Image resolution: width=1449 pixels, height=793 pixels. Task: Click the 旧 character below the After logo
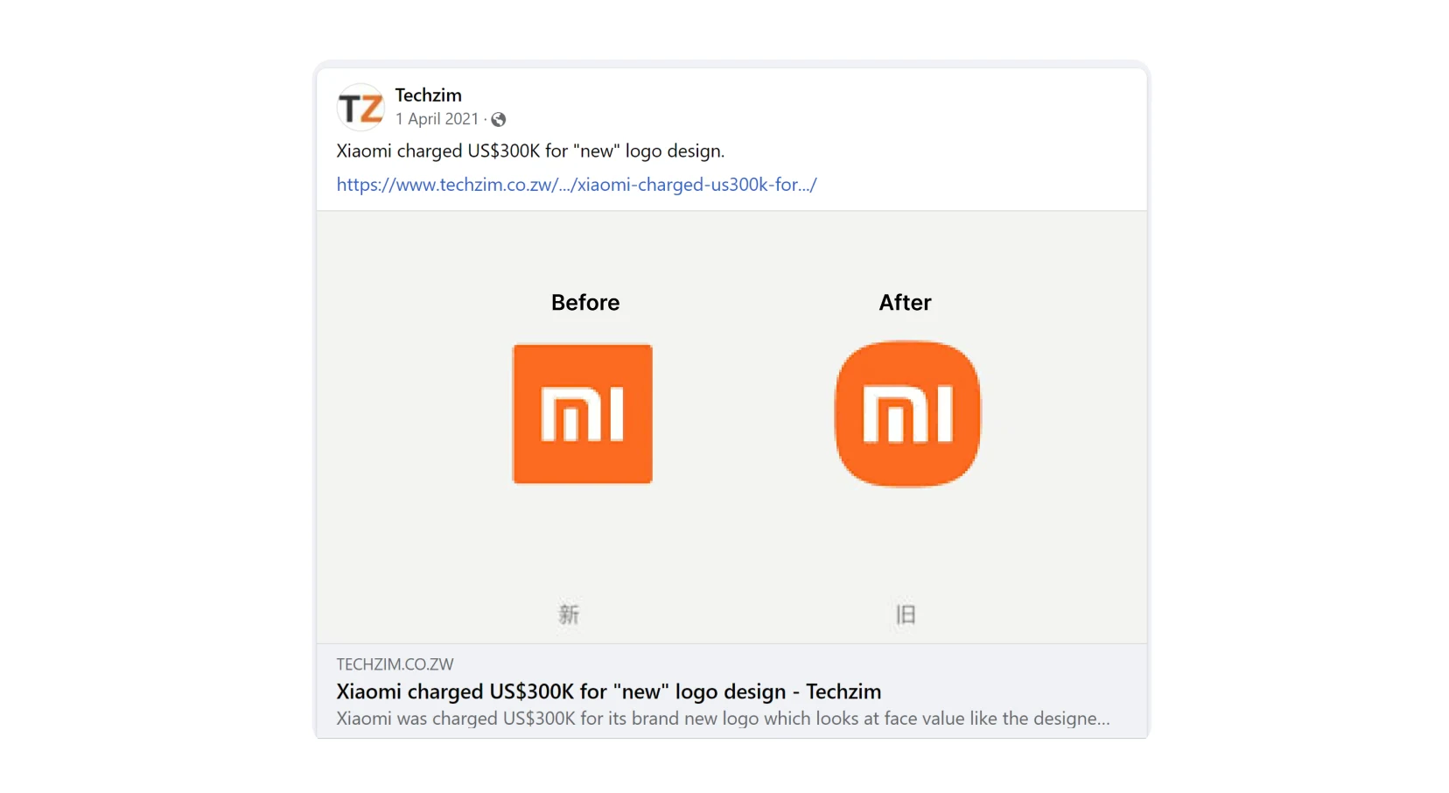coord(906,614)
